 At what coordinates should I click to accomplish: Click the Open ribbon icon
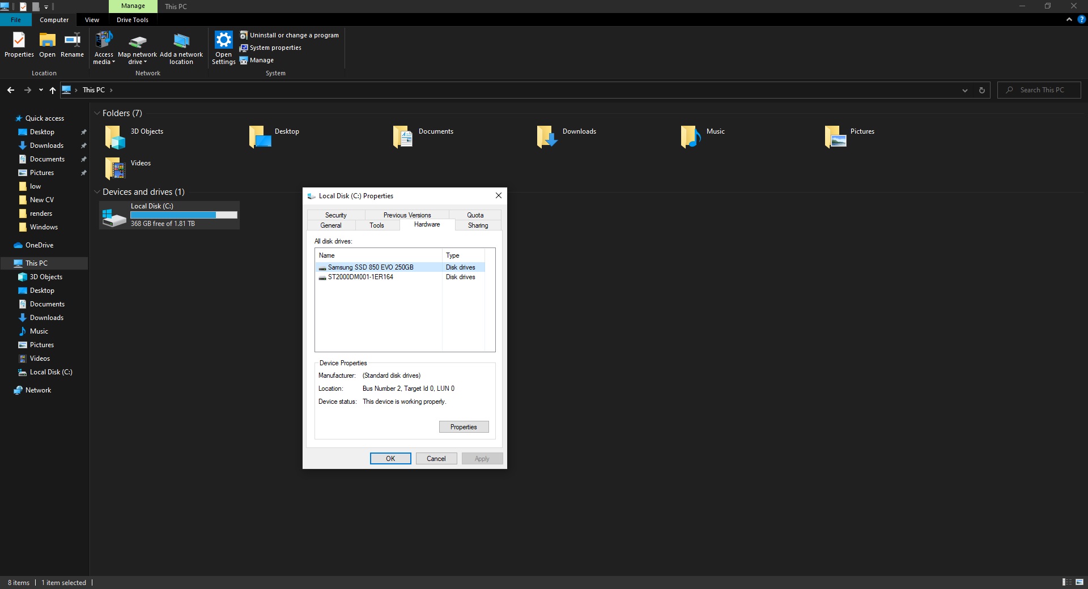pos(47,45)
